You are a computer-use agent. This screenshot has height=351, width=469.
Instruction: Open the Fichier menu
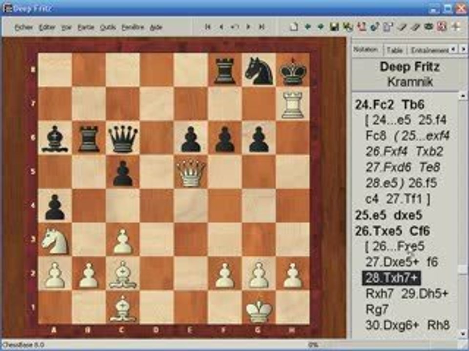(23, 27)
